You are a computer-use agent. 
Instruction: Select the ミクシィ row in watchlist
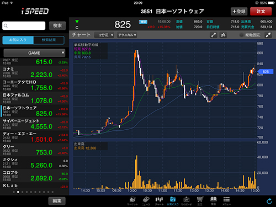coord(34,163)
